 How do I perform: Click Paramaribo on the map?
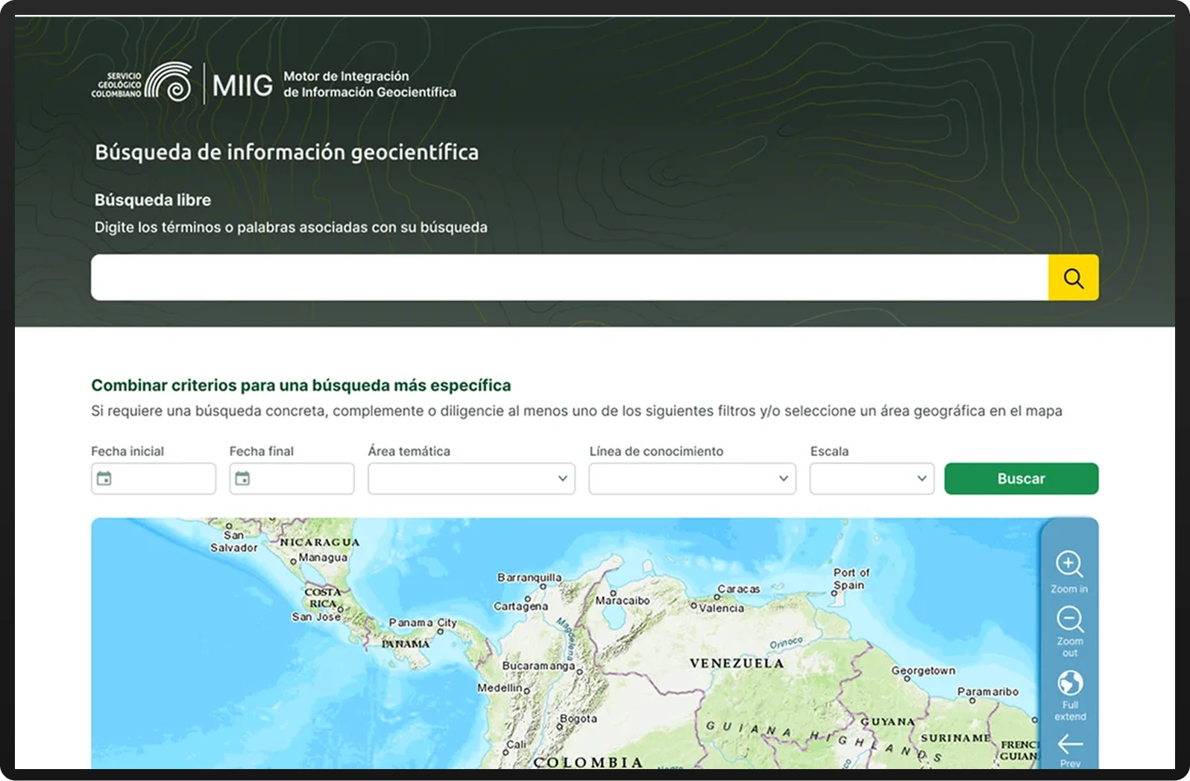988,692
